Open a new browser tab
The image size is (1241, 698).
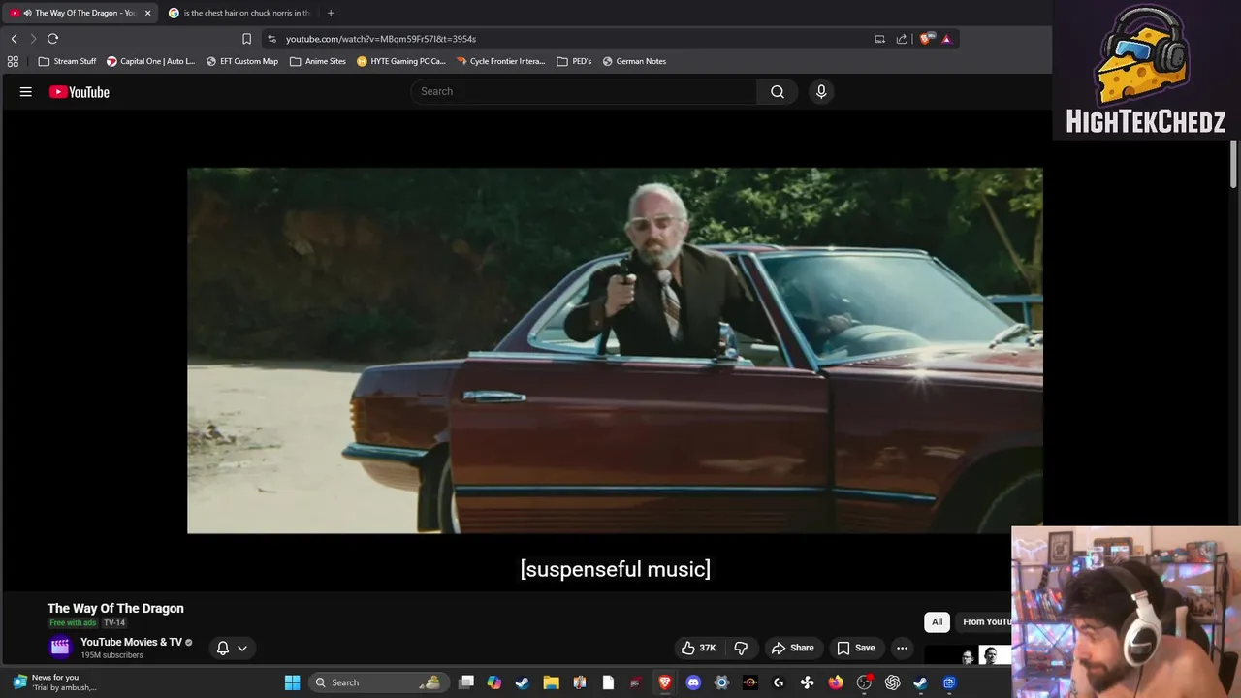pyautogui.click(x=331, y=13)
